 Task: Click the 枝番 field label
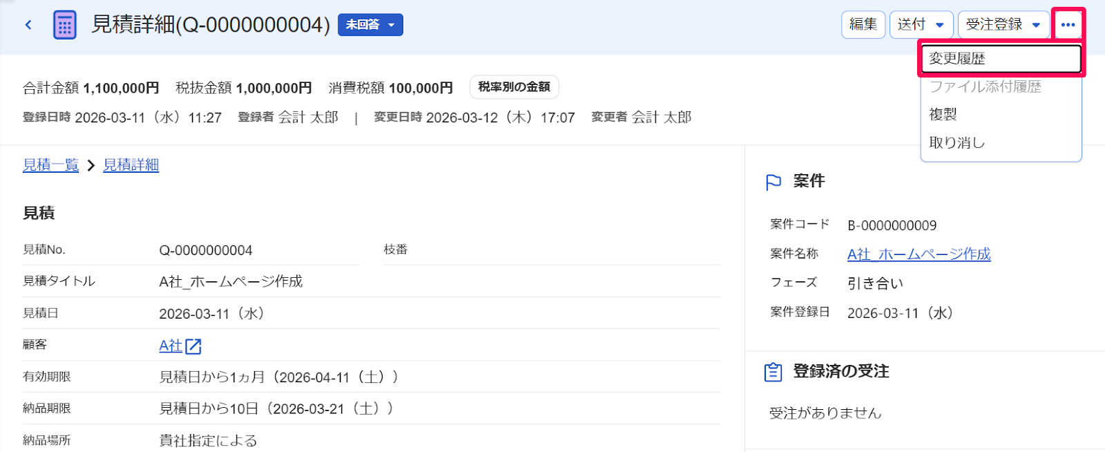click(396, 249)
